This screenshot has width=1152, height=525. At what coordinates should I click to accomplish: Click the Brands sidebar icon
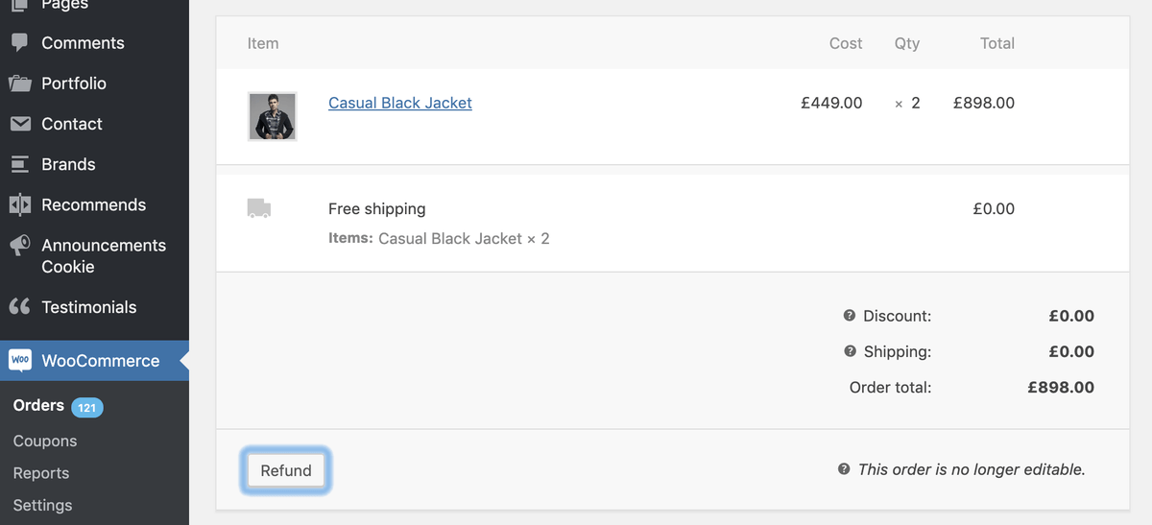[19, 164]
